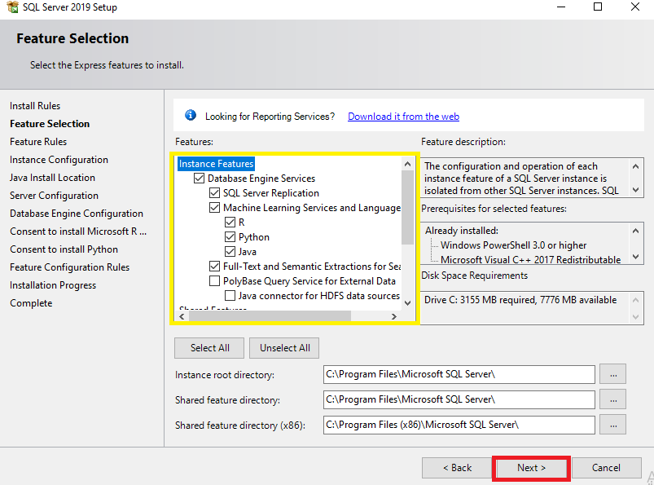Viewport: 654px width, 485px height.
Task: Select the Already installed prerequisites node
Action: pyautogui.click(x=462, y=231)
